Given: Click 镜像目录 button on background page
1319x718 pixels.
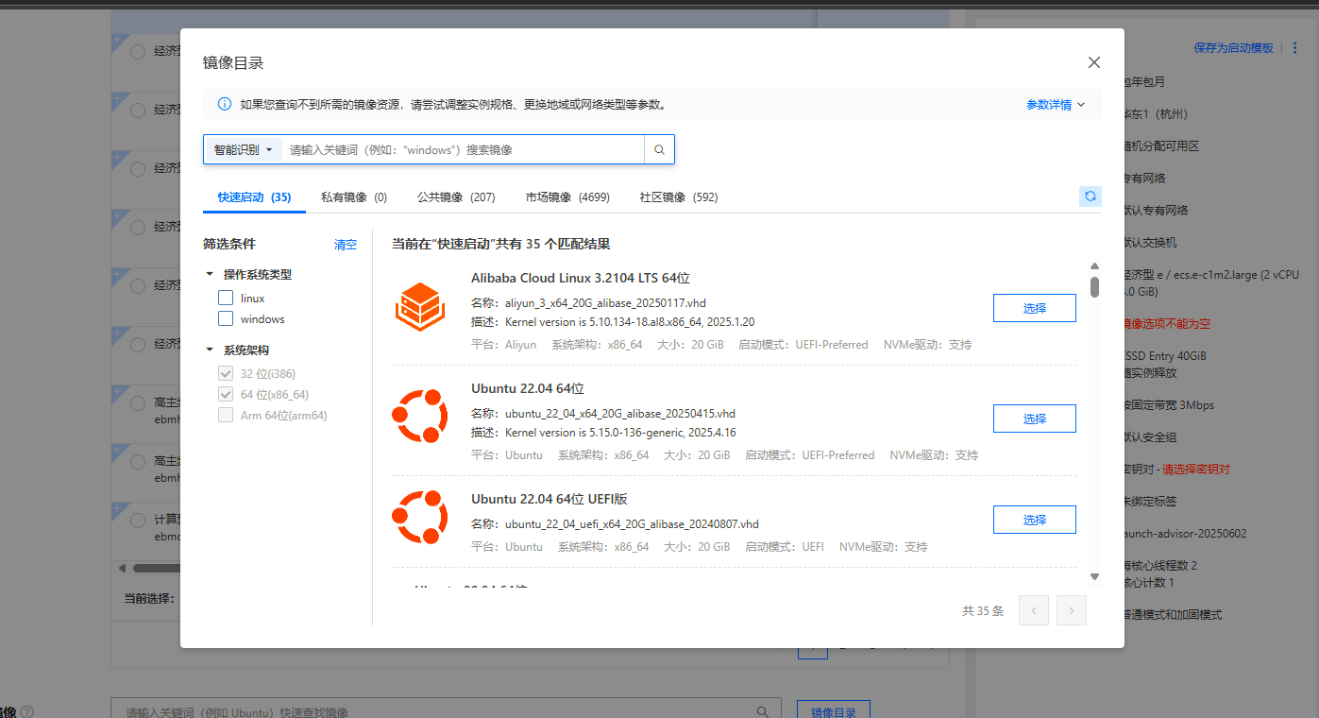Looking at the screenshot, I should tap(834, 710).
